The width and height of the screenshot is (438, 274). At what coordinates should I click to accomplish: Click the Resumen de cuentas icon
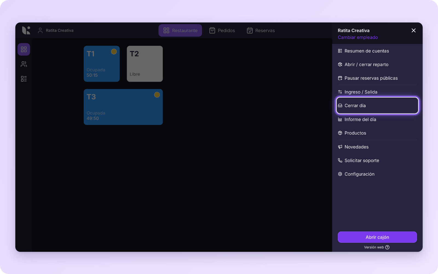point(340,51)
